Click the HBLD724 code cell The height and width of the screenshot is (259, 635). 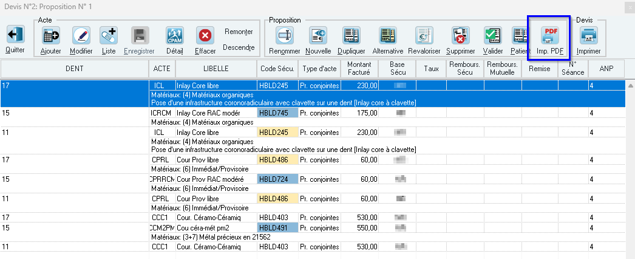[x=277, y=179]
